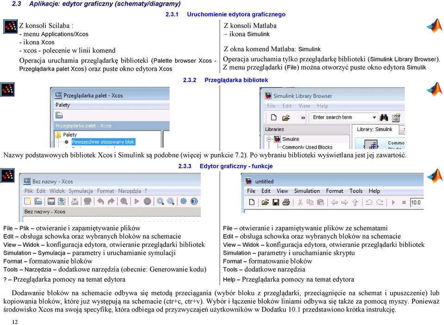444x325 pixels.
Task: Stop simulation with Xcos octagon stop button
Action: coord(147,201)
